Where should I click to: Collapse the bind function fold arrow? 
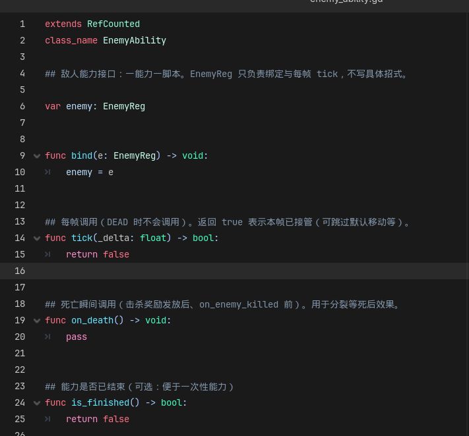point(37,156)
